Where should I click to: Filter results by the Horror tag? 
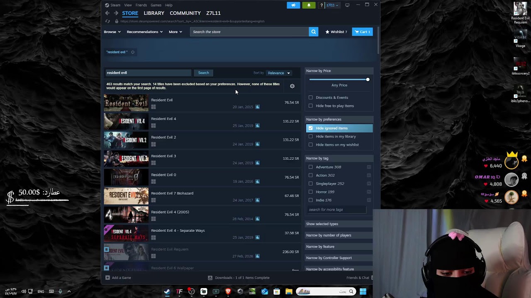pos(311,192)
